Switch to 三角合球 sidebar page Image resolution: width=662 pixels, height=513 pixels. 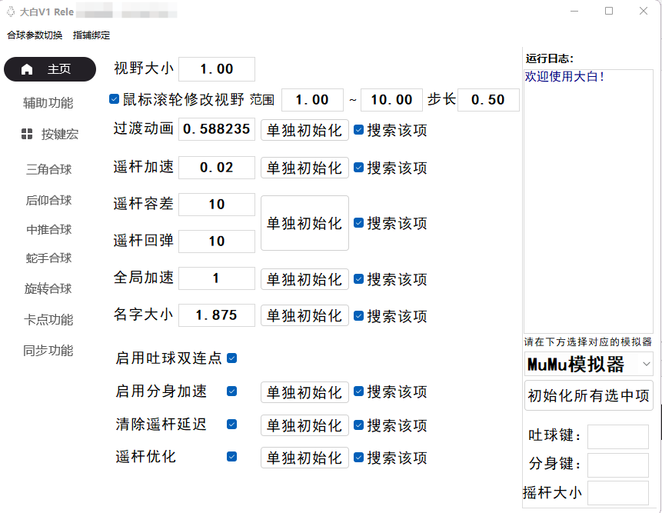pyautogui.click(x=48, y=169)
